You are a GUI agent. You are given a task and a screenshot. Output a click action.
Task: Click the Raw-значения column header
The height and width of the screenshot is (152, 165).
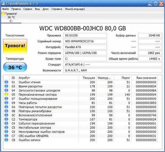tap(145, 78)
